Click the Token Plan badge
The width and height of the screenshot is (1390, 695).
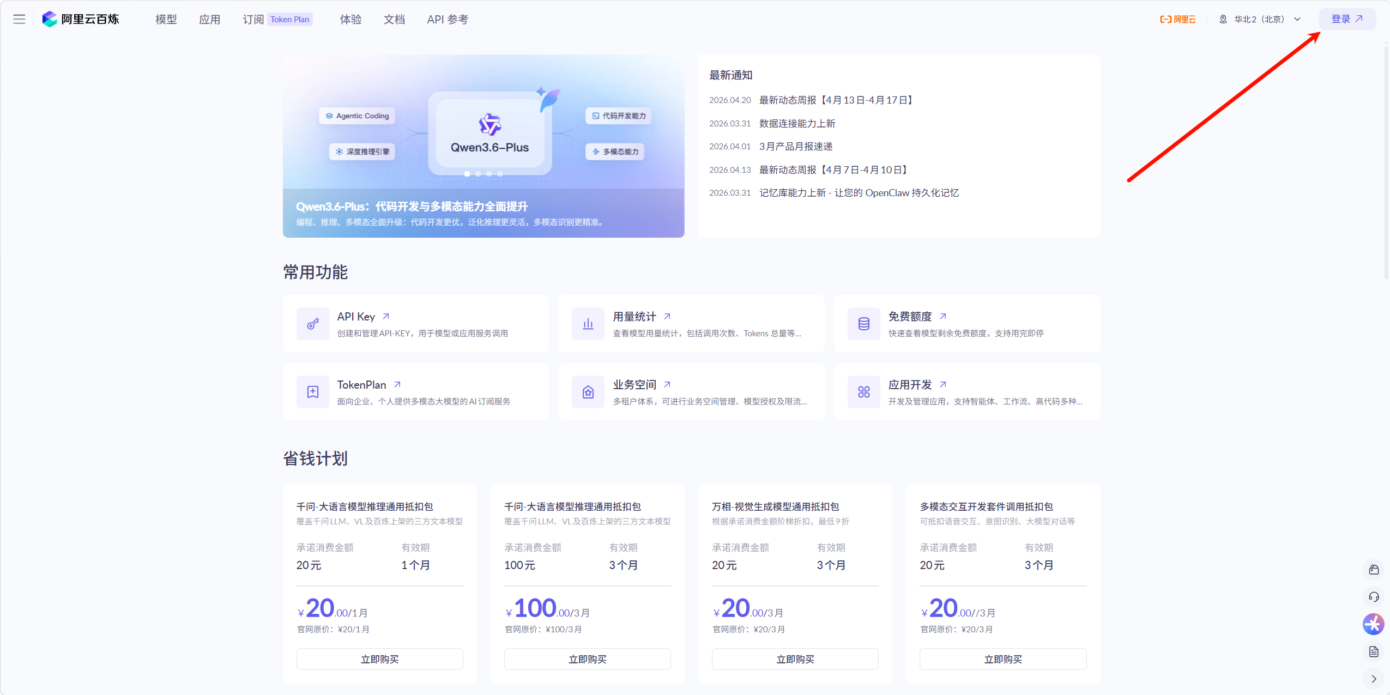pos(289,20)
